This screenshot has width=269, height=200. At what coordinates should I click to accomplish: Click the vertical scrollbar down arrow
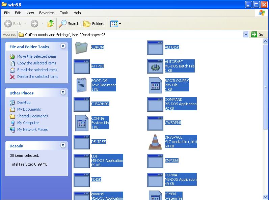tap(265, 197)
